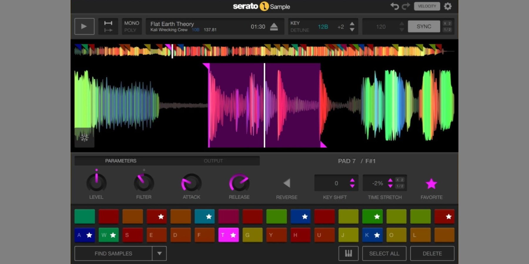Select pad U
The image size is (529, 264).
324,235
